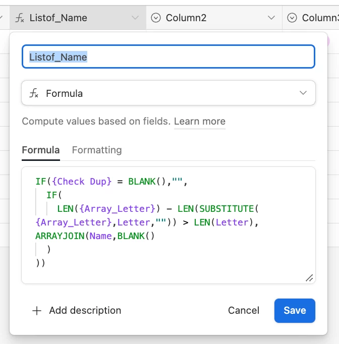Open the Formula field type dropdown
Image resolution: width=339 pixels, height=344 pixels.
pyautogui.click(x=168, y=93)
